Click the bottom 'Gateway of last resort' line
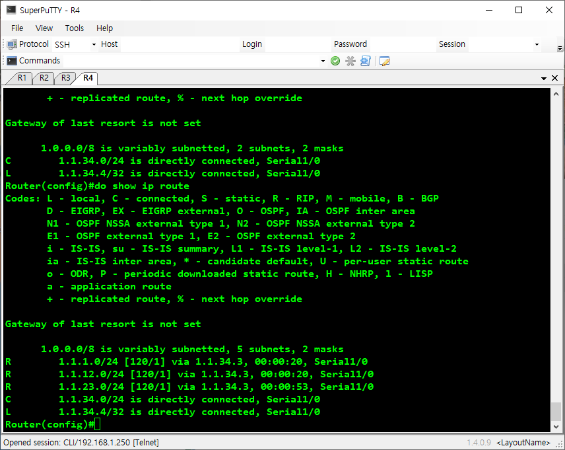Viewport: 565px width, 450px height. tap(103, 324)
